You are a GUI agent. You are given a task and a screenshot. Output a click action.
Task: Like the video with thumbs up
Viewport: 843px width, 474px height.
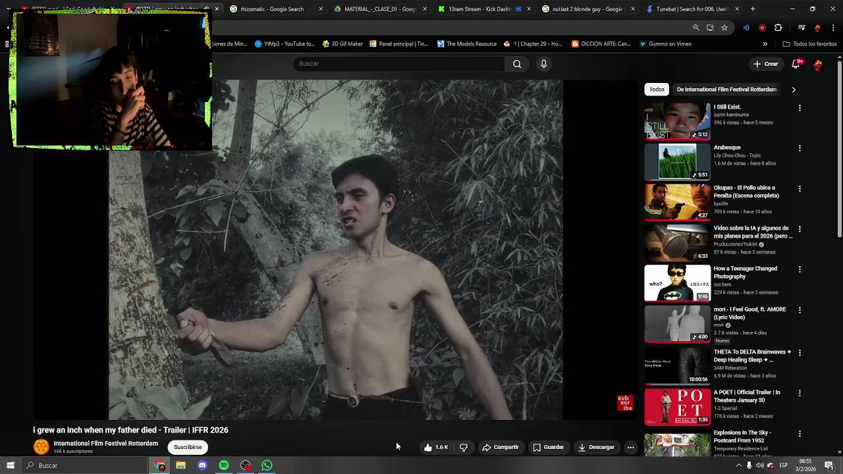pyautogui.click(x=436, y=447)
